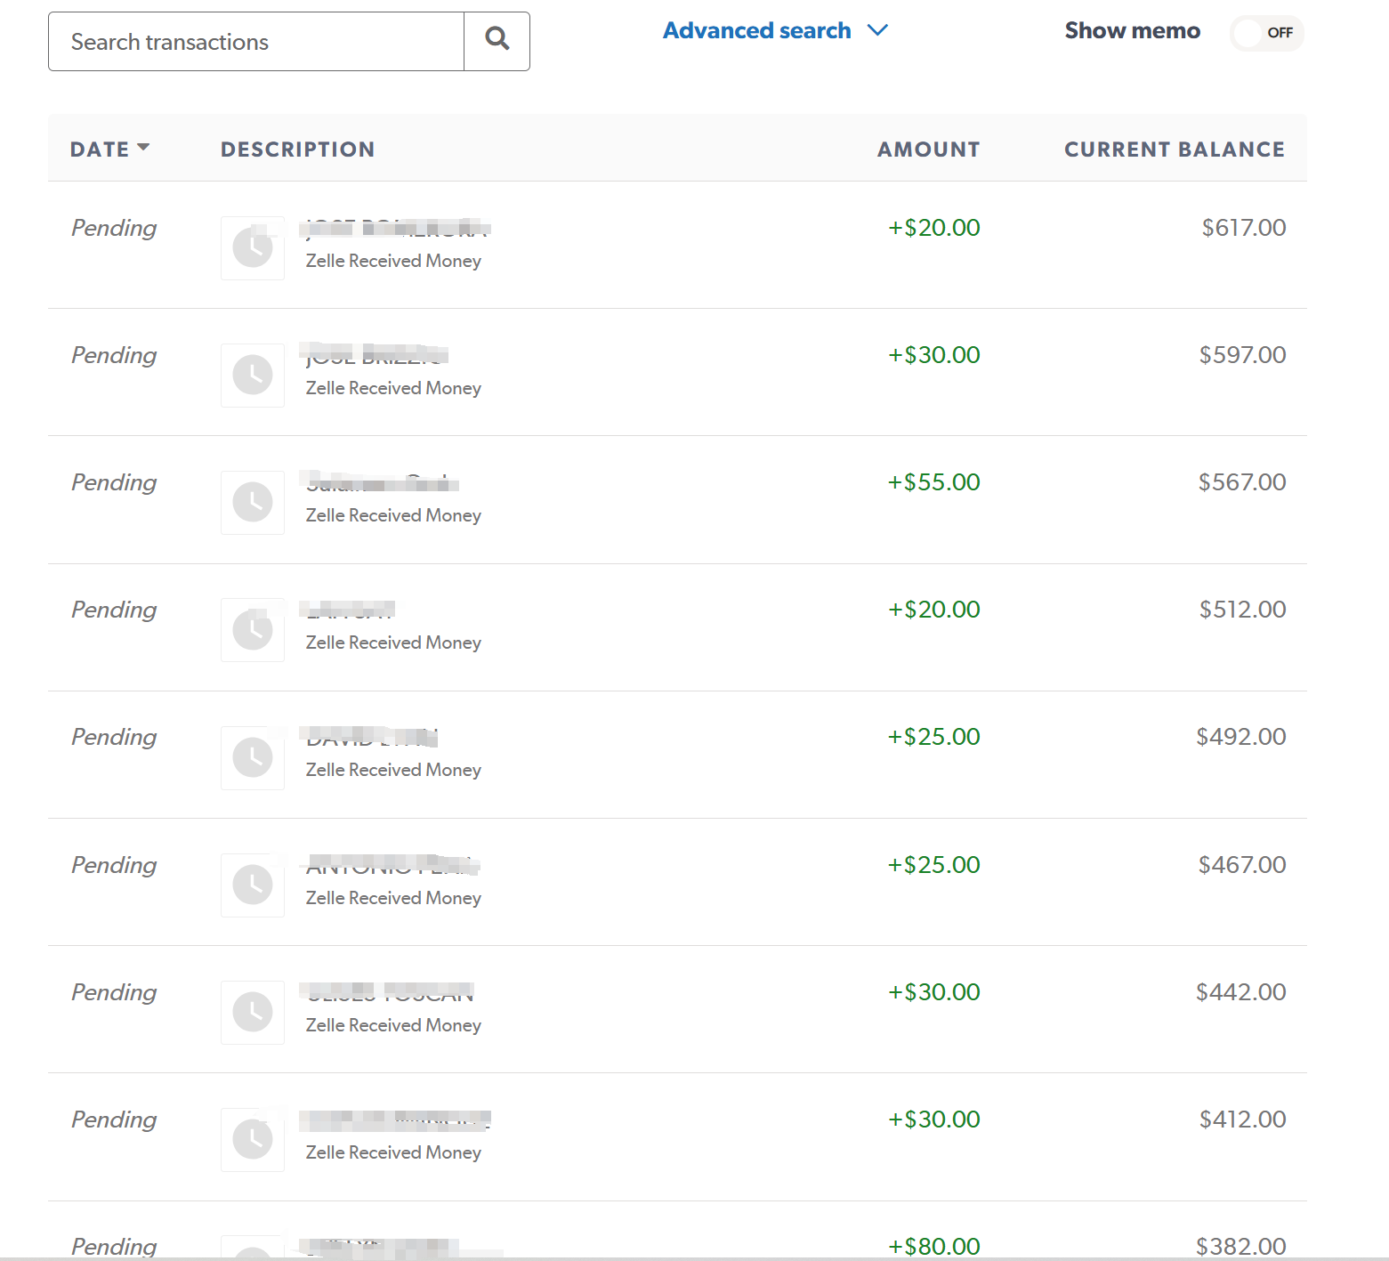
Task: Click the search magnifier icon
Action: [x=497, y=40]
